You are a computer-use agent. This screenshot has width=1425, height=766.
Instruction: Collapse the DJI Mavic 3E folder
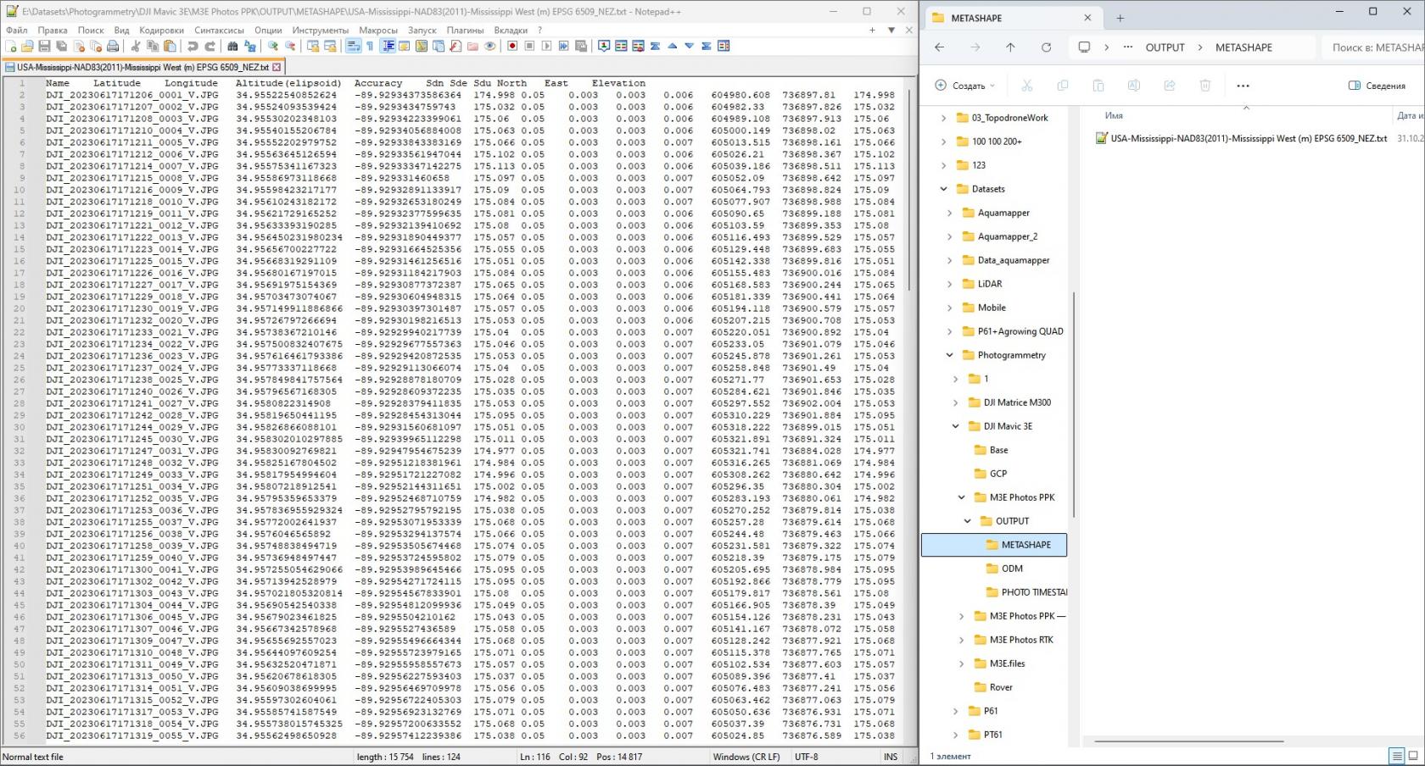pyautogui.click(x=956, y=426)
